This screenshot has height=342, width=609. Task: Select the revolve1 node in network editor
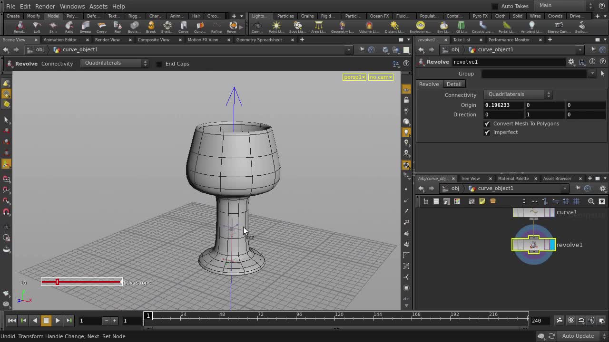tap(533, 245)
